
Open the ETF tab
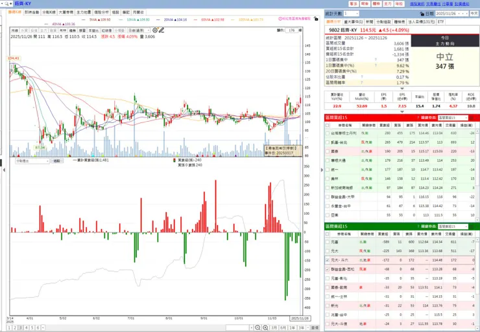click(x=441, y=22)
